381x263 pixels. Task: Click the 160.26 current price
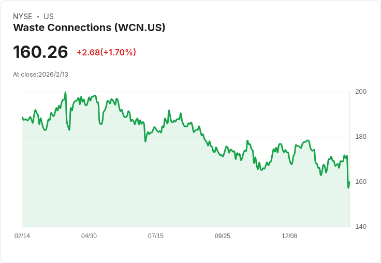(x=40, y=52)
